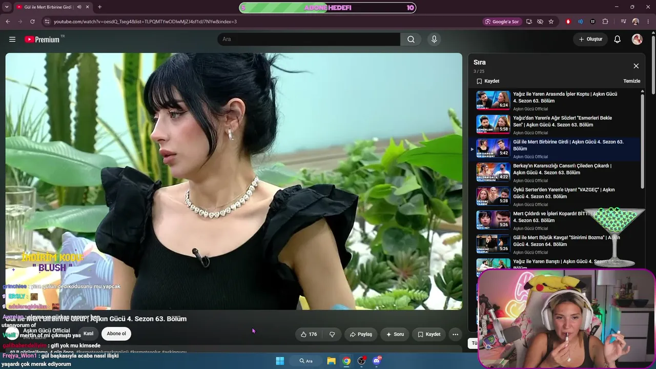The image size is (656, 369).
Task: Focus the YouTube Ara search field
Action: (x=309, y=39)
